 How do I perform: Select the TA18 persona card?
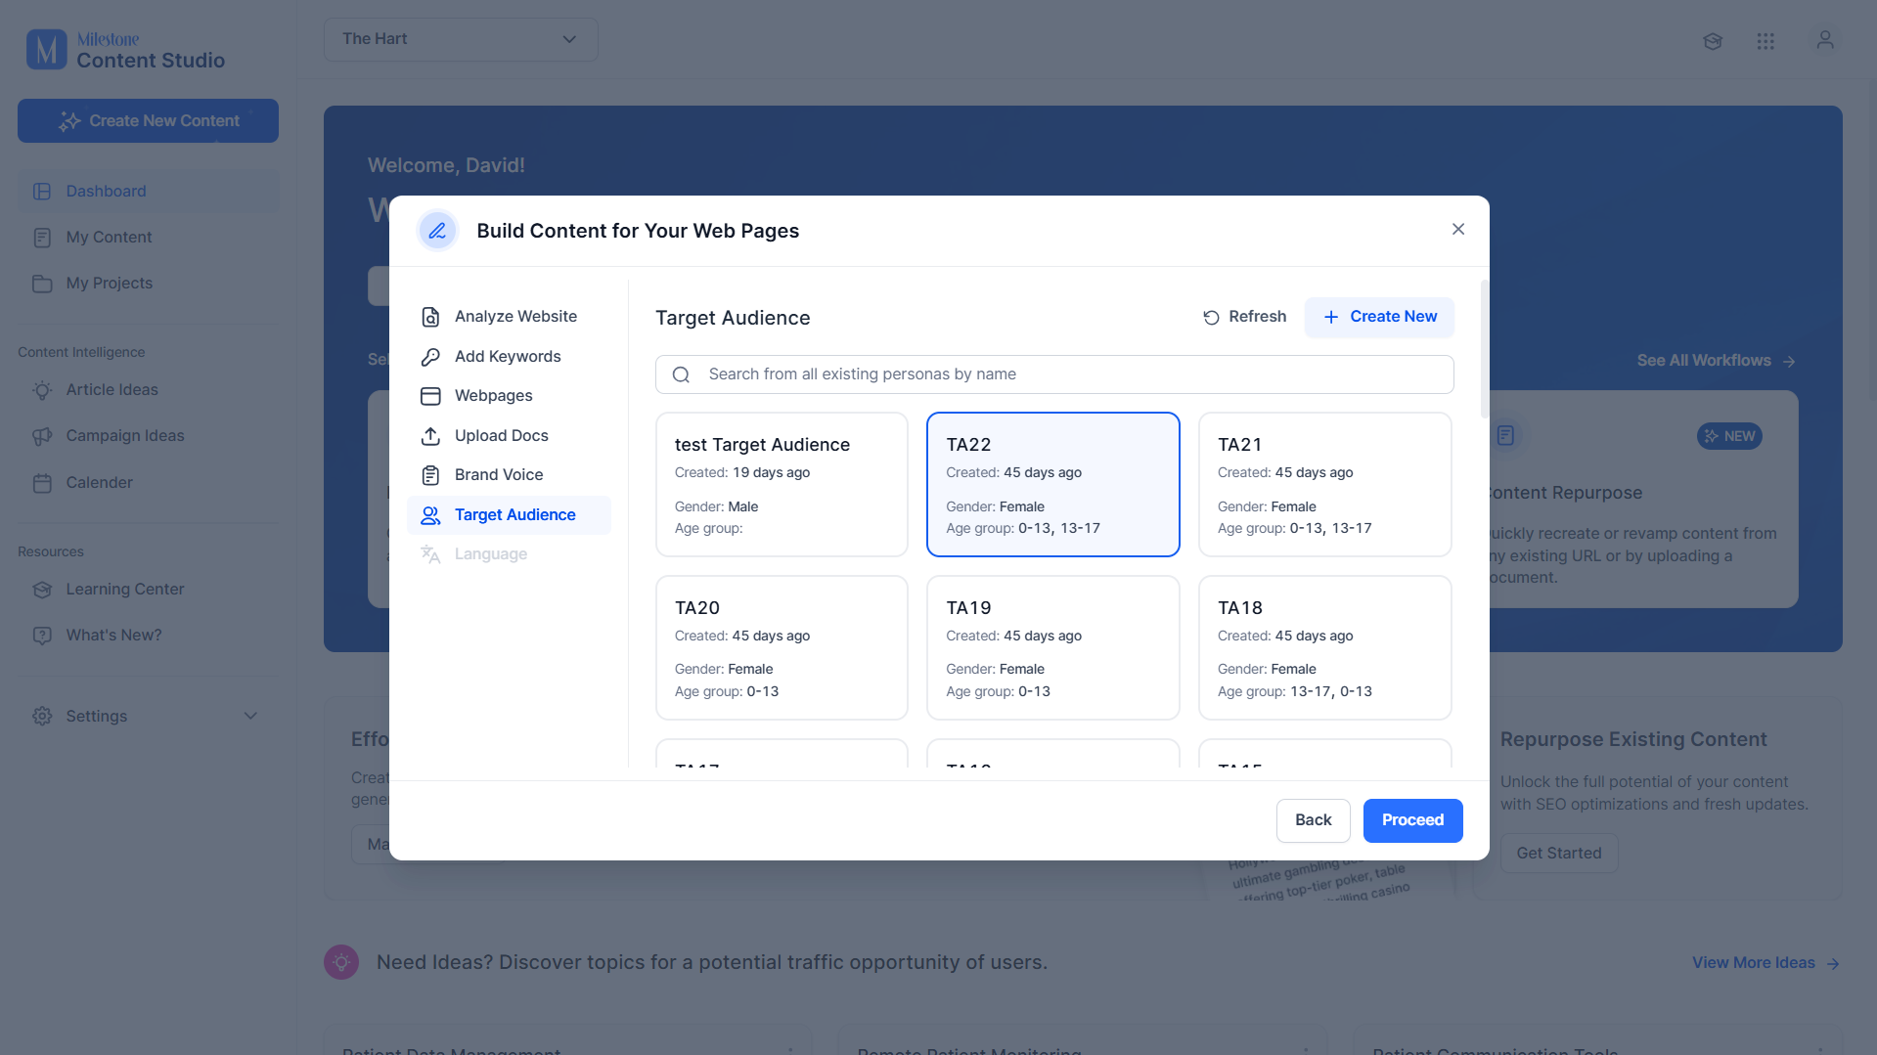coord(1325,647)
